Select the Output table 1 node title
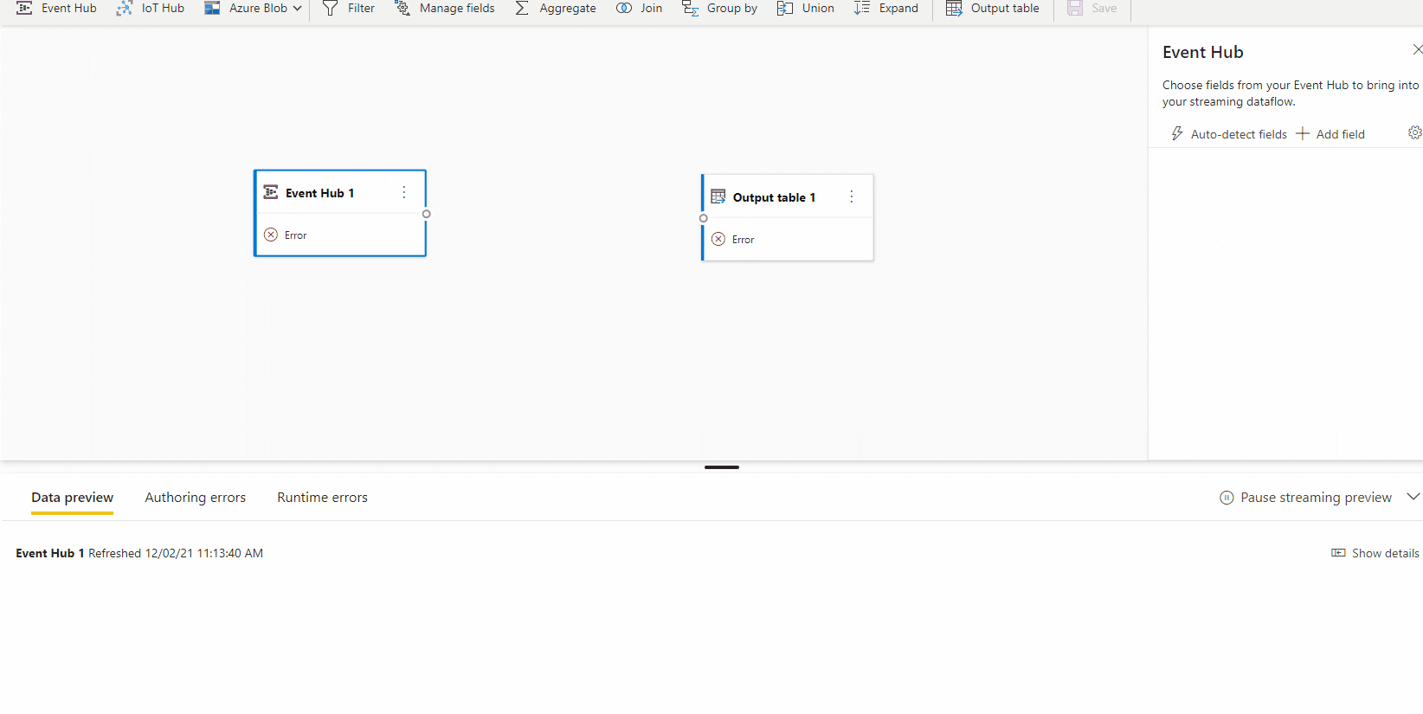This screenshot has width=1423, height=714. pos(774,197)
